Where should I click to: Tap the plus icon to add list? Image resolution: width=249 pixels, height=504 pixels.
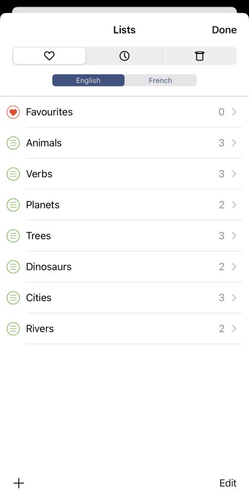click(x=19, y=483)
